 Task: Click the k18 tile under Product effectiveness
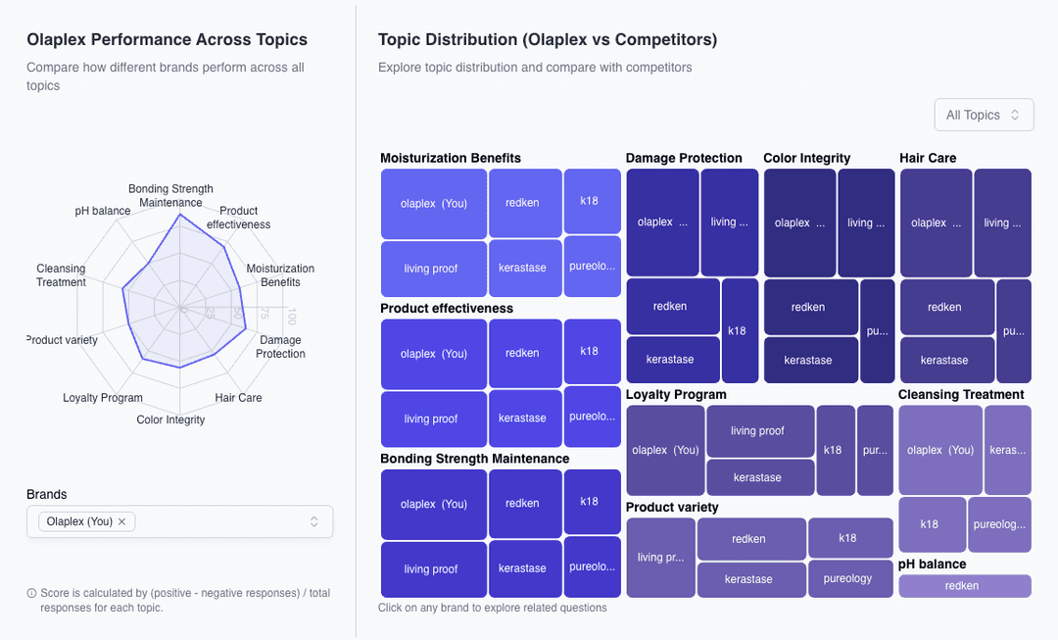592,352
